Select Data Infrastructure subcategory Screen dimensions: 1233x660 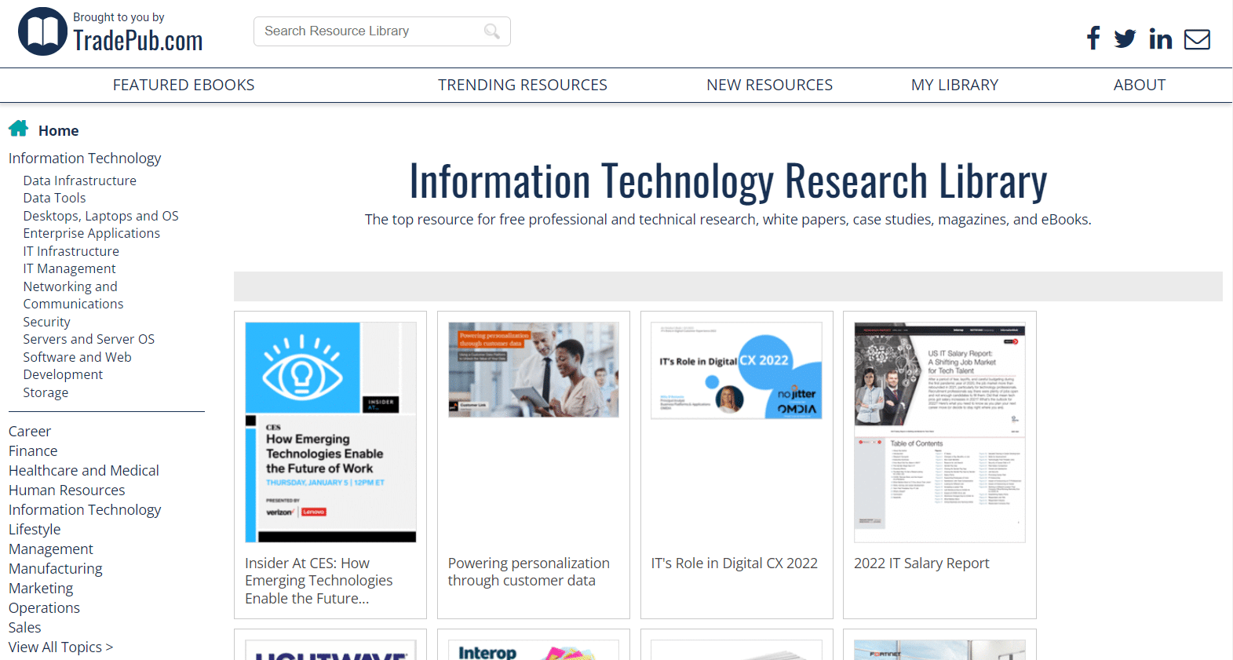80,180
